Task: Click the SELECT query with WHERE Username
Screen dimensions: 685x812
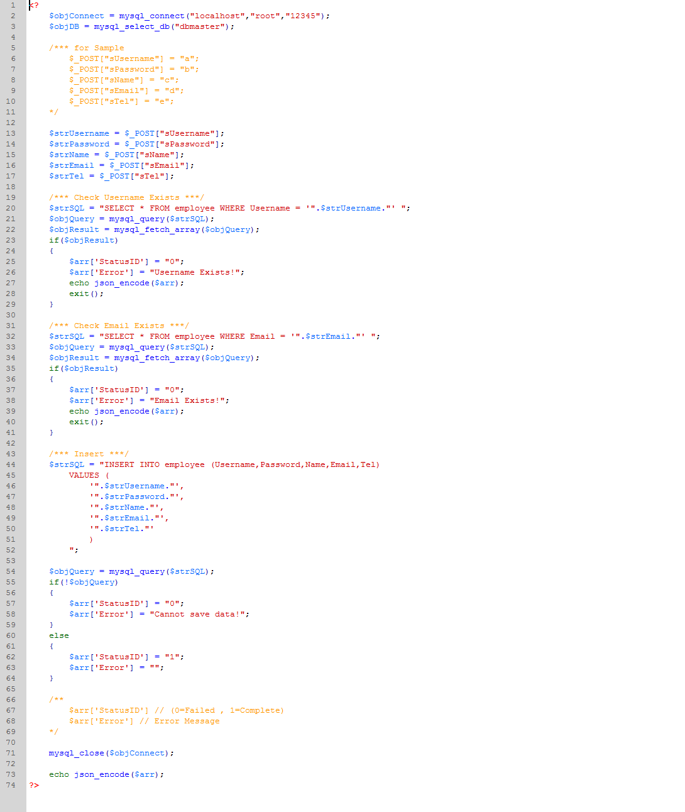Action: (x=229, y=208)
